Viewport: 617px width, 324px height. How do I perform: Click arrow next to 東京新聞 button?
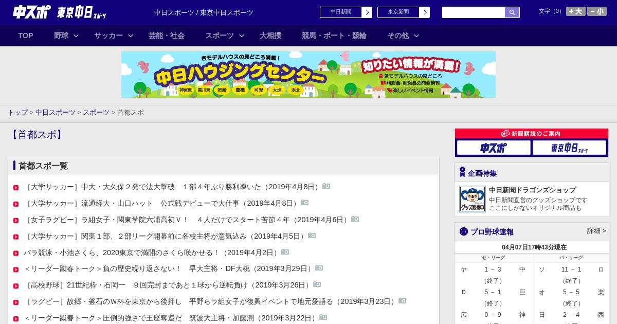pyautogui.click(x=424, y=12)
